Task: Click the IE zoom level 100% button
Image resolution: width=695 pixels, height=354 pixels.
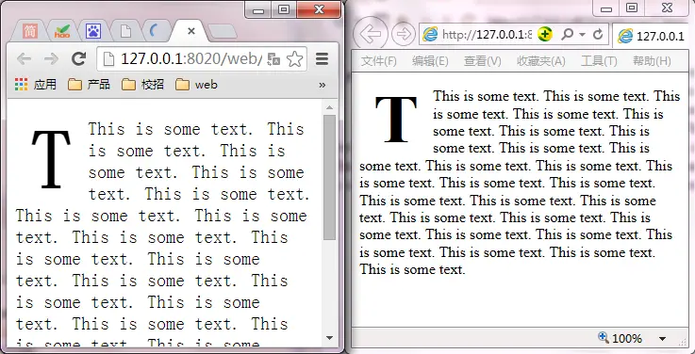Action: coord(620,339)
